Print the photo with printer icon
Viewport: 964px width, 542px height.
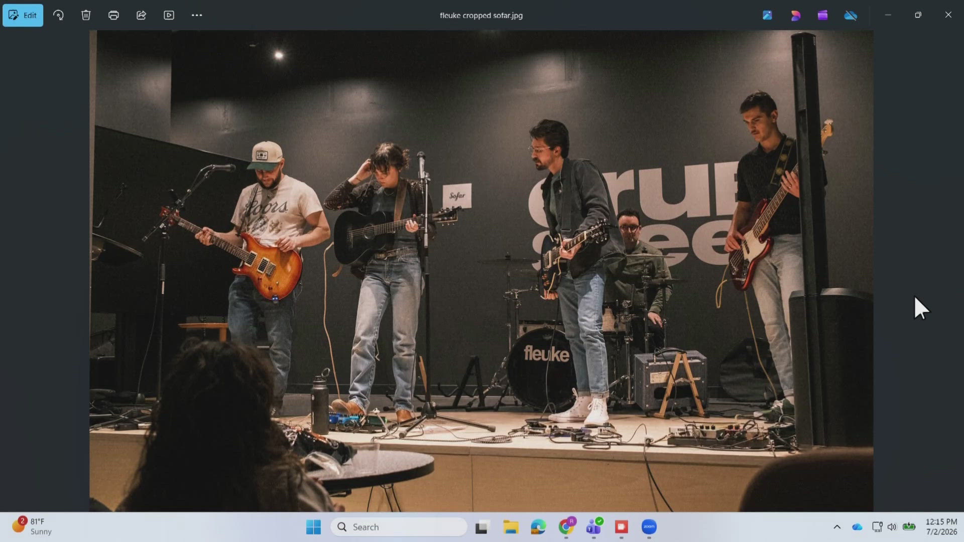pos(113,15)
